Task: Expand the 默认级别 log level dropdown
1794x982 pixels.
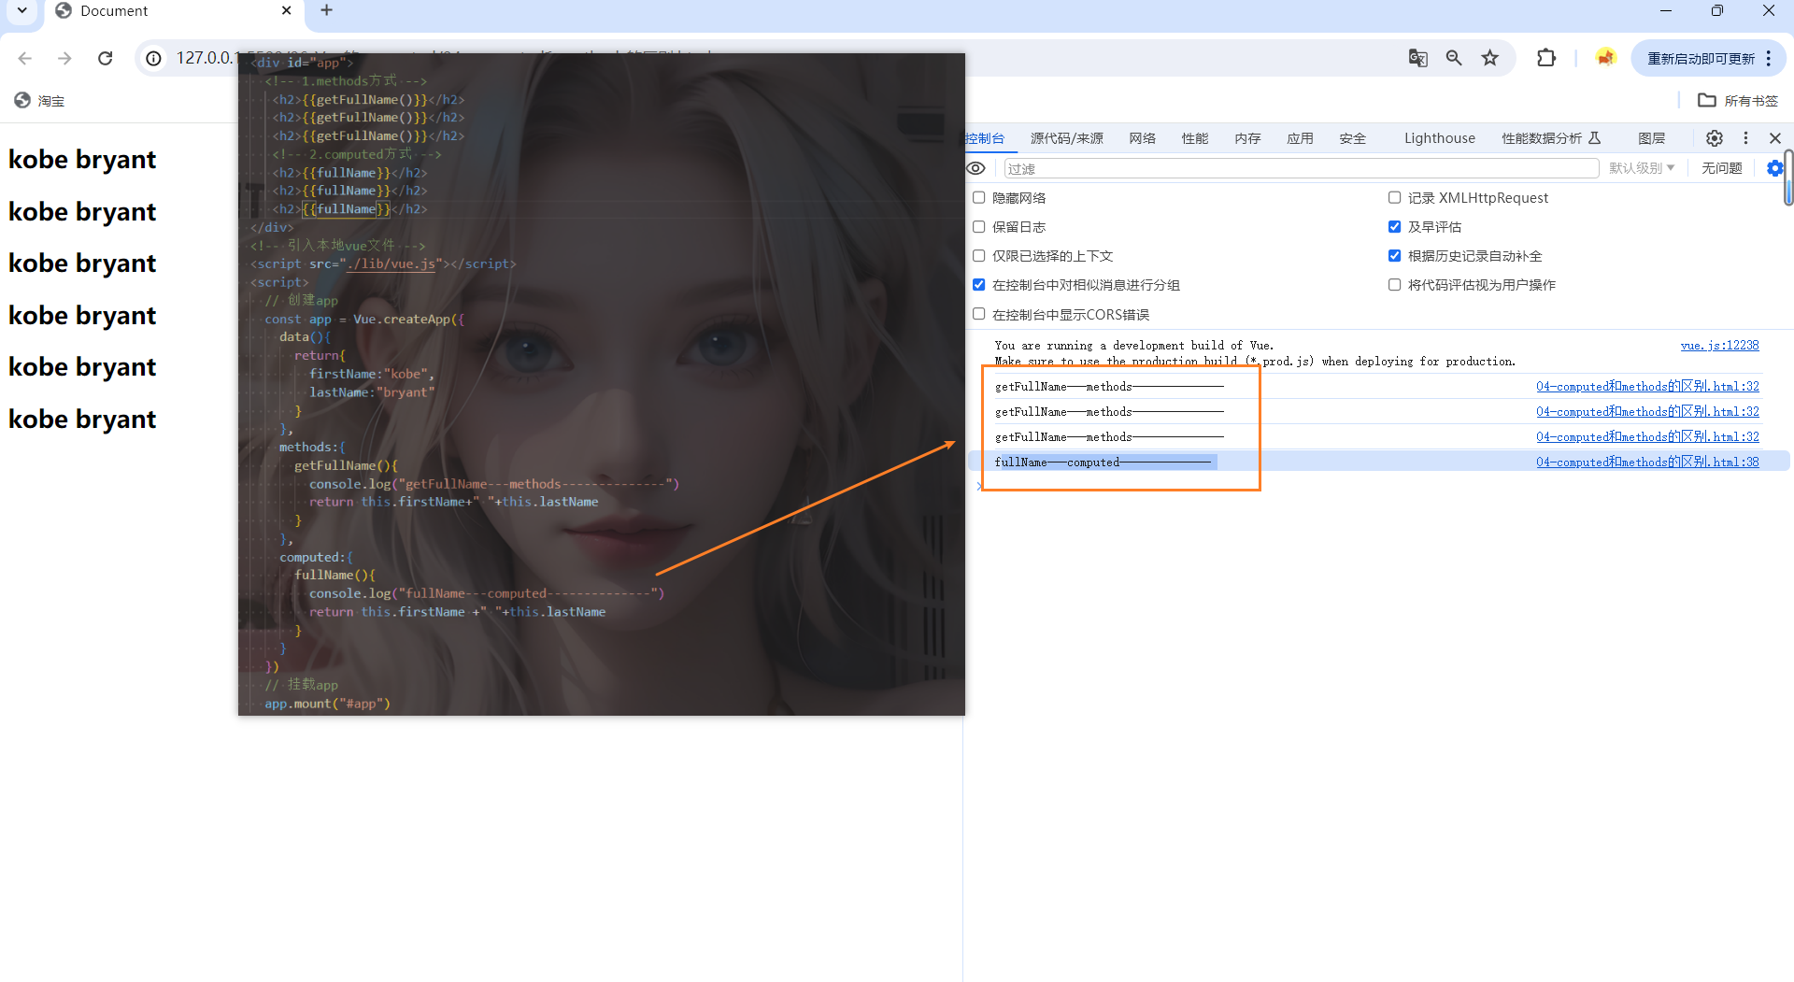Action: (x=1642, y=168)
